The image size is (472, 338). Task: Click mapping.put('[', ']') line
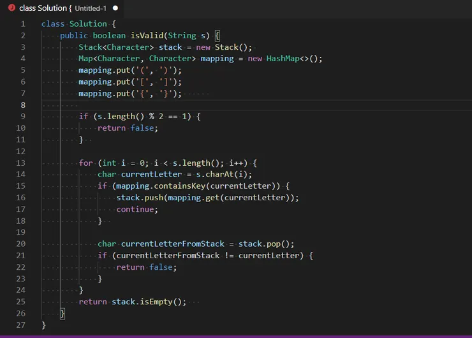130,82
